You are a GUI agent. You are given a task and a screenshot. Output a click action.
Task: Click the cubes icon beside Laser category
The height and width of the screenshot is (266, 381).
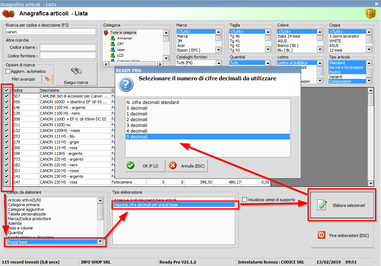point(113,49)
